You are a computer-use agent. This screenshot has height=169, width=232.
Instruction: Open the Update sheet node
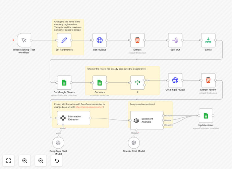tap(206, 116)
